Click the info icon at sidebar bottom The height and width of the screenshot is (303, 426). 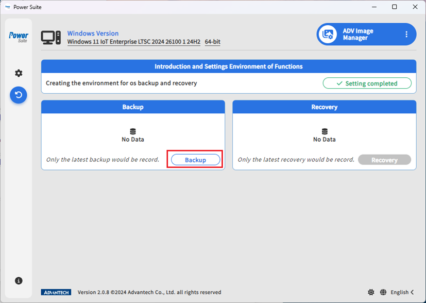coord(19,281)
